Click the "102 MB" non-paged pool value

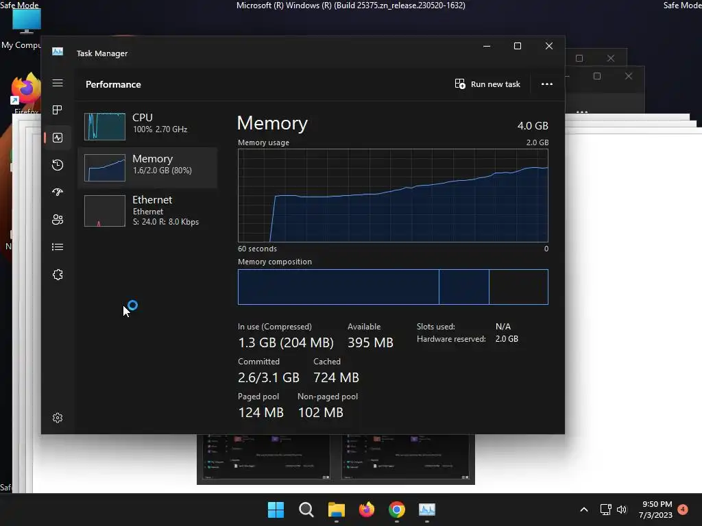[321, 412]
